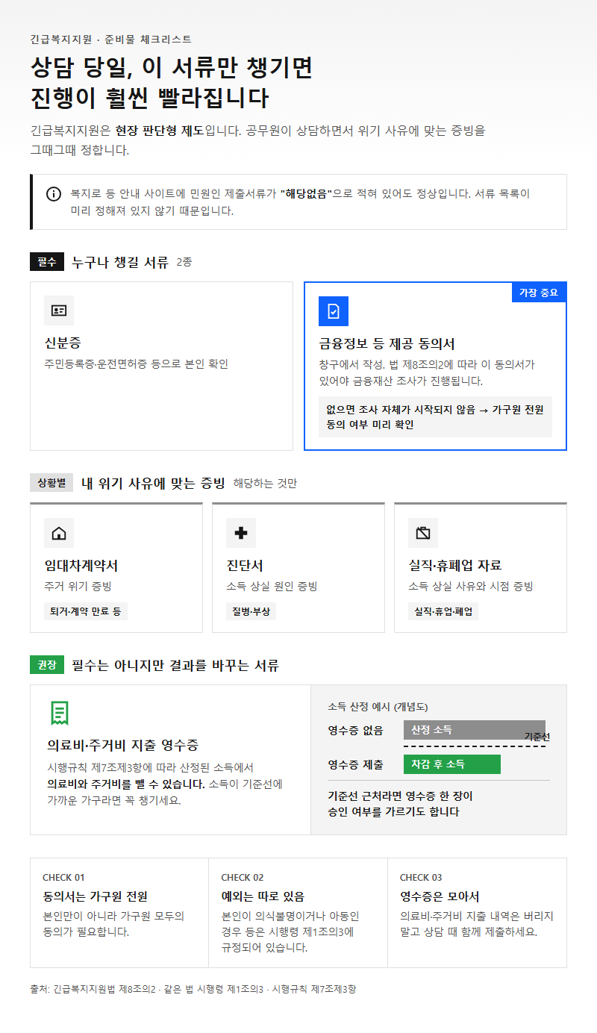Click the 신분증 card title
This screenshot has width=597, height=1033.
tap(63, 343)
